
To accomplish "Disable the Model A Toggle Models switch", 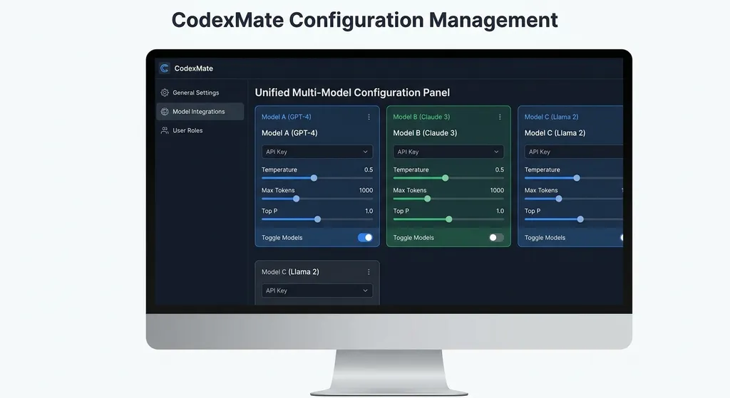I will pyautogui.click(x=366, y=238).
